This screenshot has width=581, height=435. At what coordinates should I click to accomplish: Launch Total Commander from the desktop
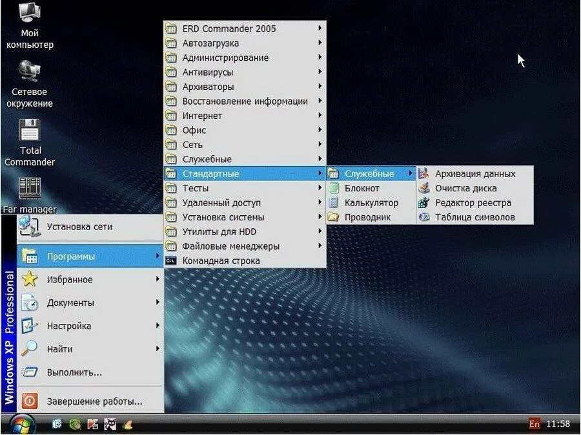point(30,143)
